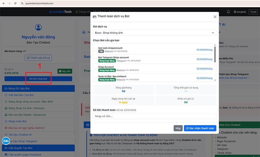Screen dimensions: 260x157
Task: Click the Số dư ví balance 8.615.001đ
Action: [x=12, y=73]
